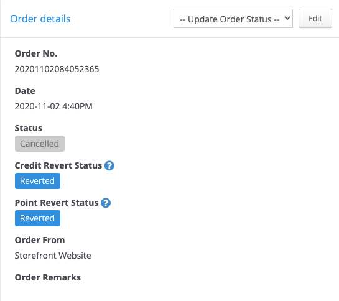
Task: Click the Credit Revert Status label text
Action: [x=58, y=165]
